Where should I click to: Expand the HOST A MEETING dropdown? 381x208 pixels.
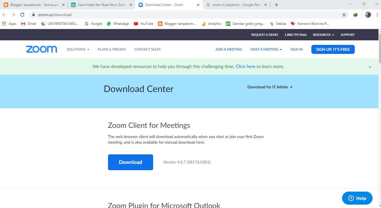coord(266,49)
